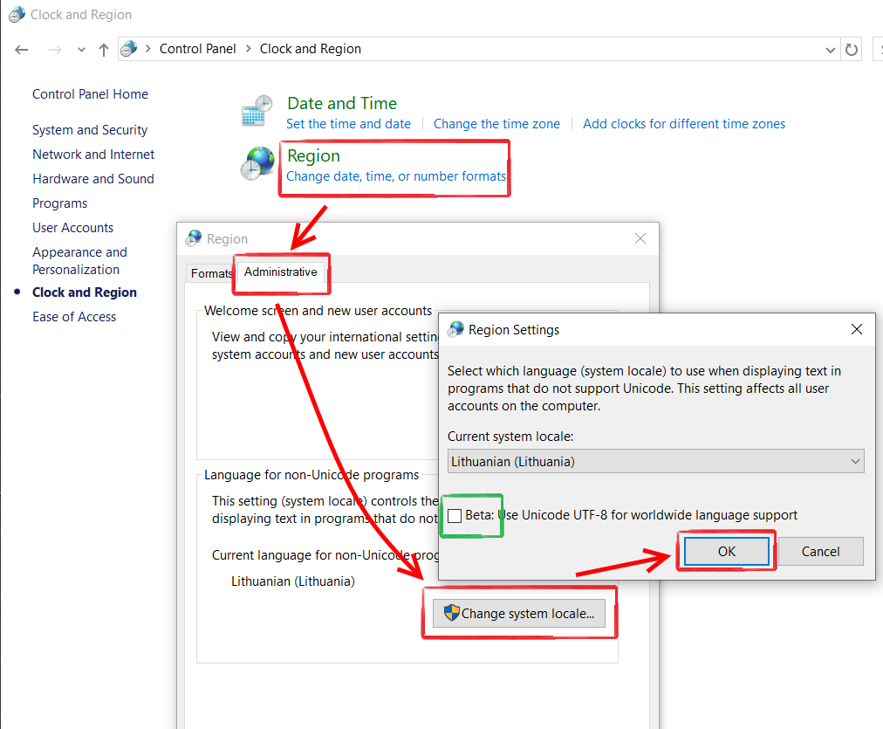
Task: Expand chevron before Control Panel breadcrumb
Action: (x=148, y=49)
